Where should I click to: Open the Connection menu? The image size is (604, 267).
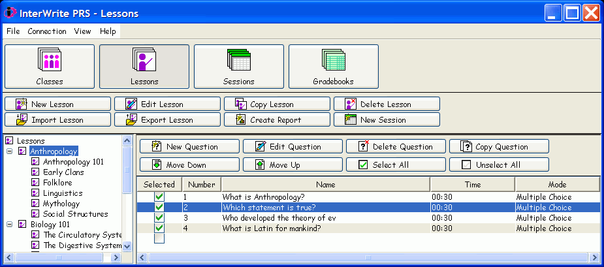(x=47, y=31)
